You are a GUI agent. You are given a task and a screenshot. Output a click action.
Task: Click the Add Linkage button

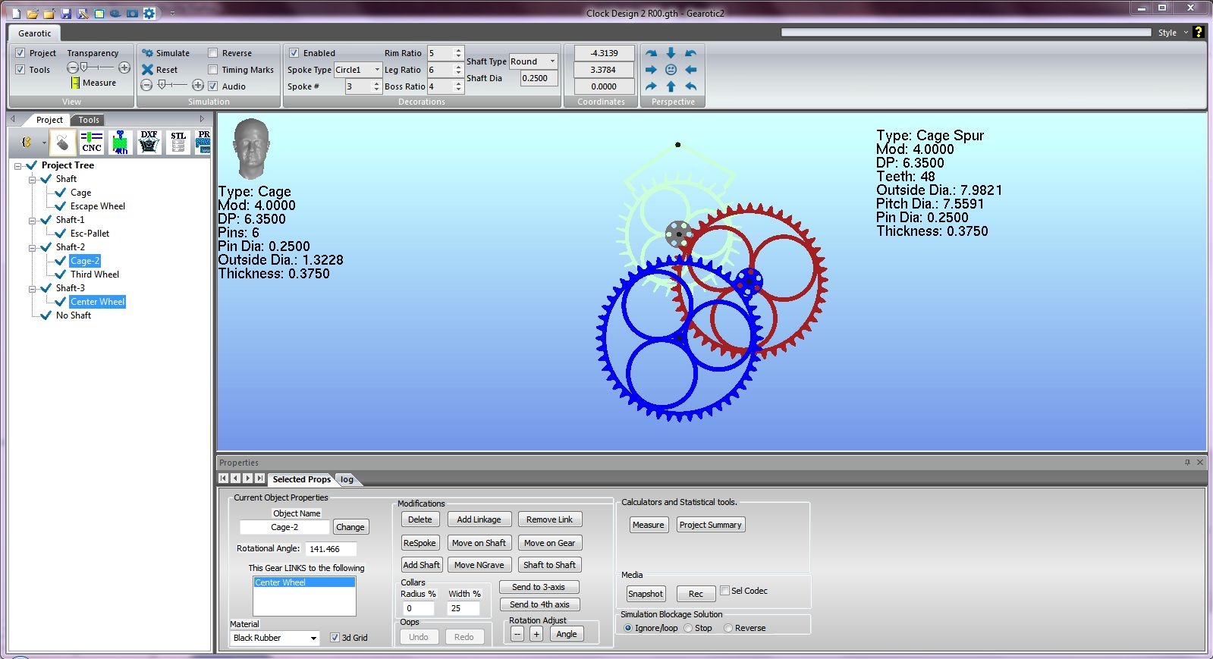click(x=478, y=519)
